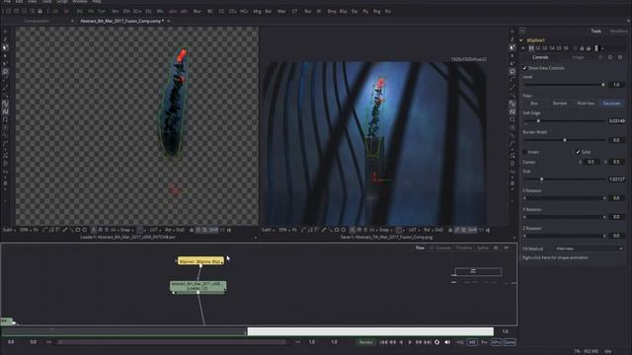Open the Fill Method dropdown

coord(589,248)
